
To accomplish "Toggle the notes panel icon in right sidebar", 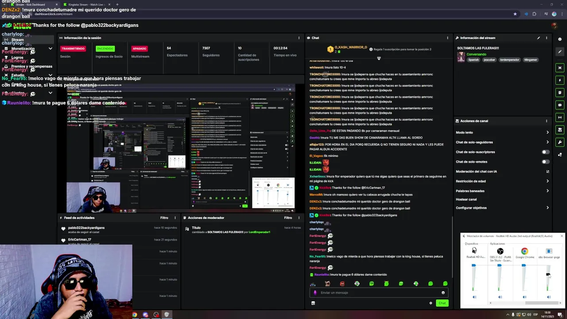I will 560,93.
